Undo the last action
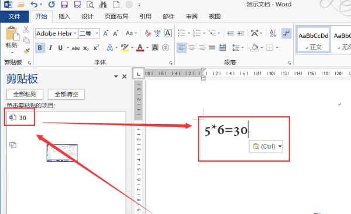Image resolution: width=351 pixels, height=214 pixels. [34, 4]
